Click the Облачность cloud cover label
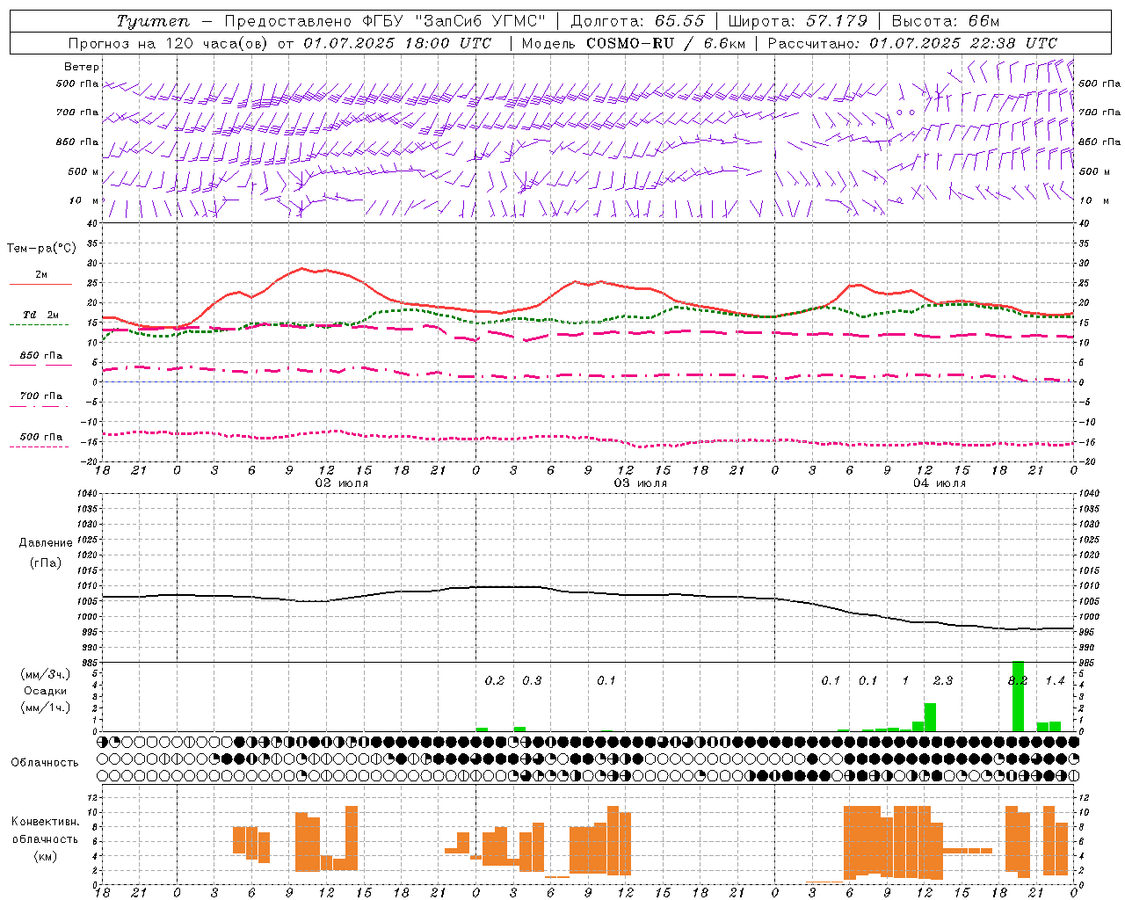This screenshot has height=900, width=1125. pos(45,763)
